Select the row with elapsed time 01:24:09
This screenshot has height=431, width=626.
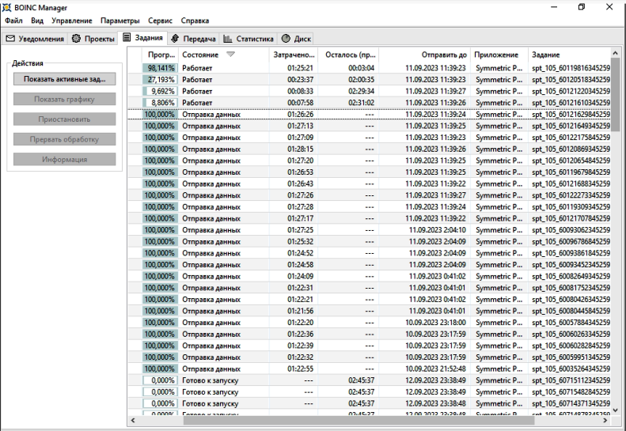click(369, 276)
